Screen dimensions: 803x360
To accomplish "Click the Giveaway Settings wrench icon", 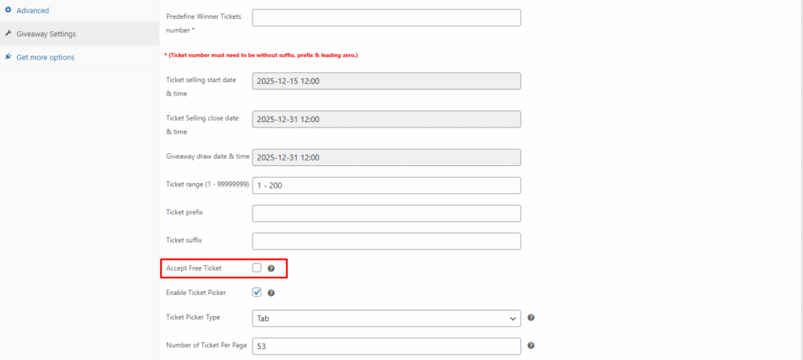I will [8, 34].
